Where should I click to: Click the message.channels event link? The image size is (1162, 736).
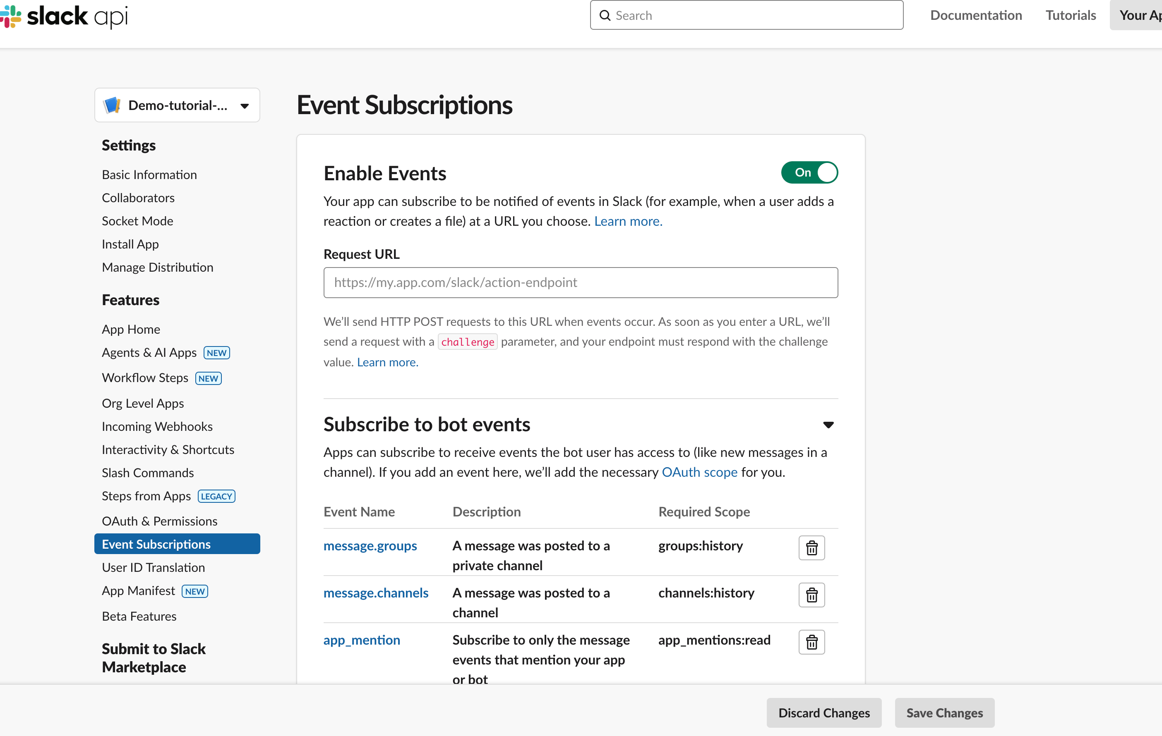tap(375, 593)
